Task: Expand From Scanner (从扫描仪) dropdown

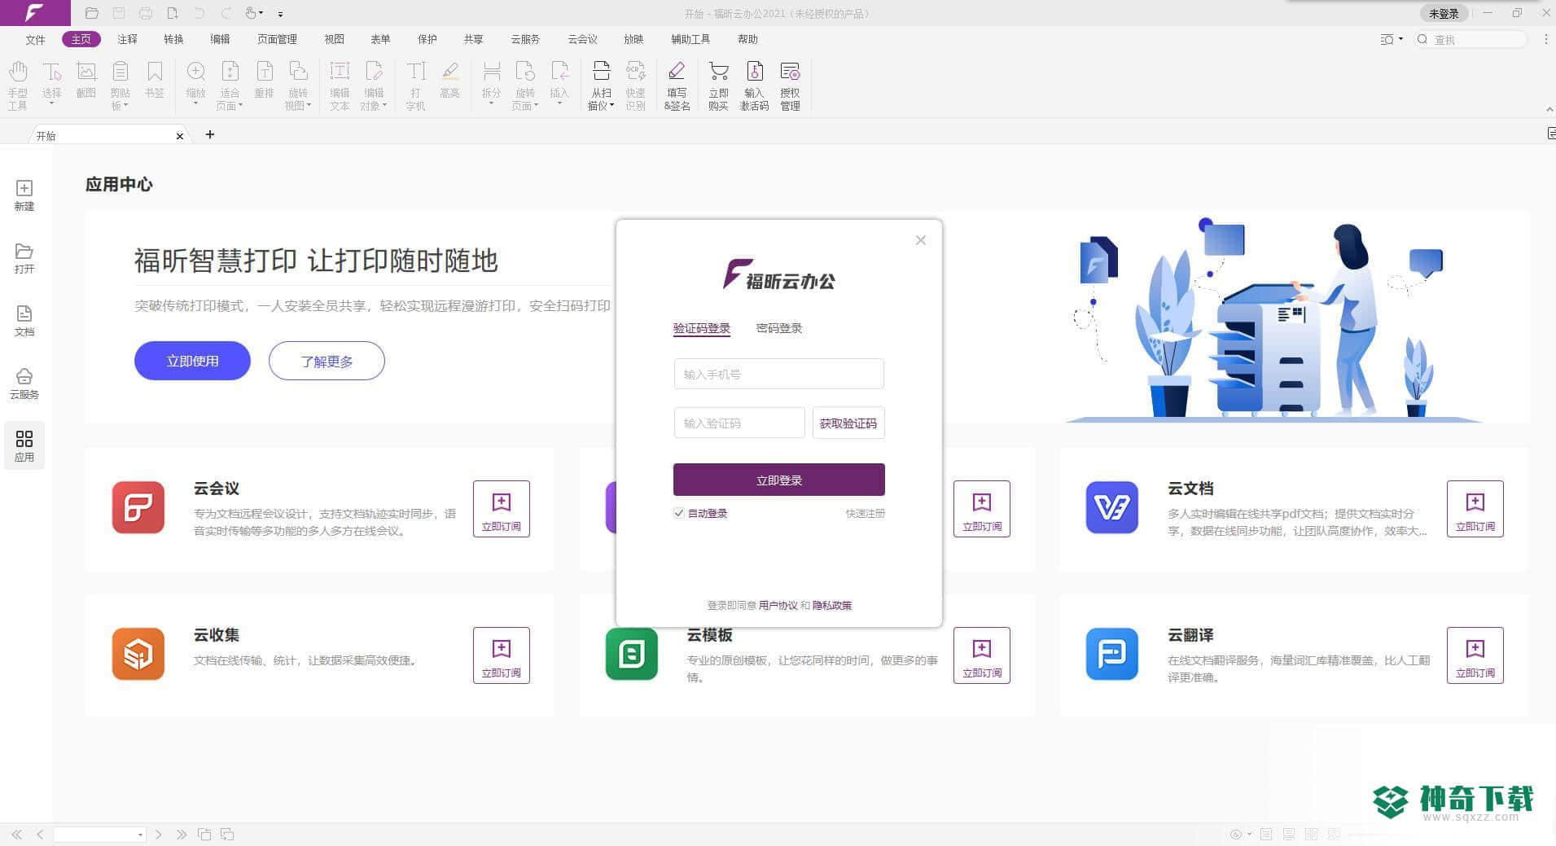Action: [x=611, y=106]
